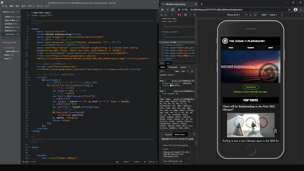Click the new style rule plus icon
Viewport: 304px width, 171px height.
(188, 71)
